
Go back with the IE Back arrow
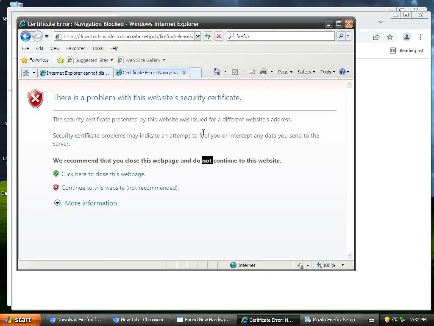pyautogui.click(x=25, y=37)
